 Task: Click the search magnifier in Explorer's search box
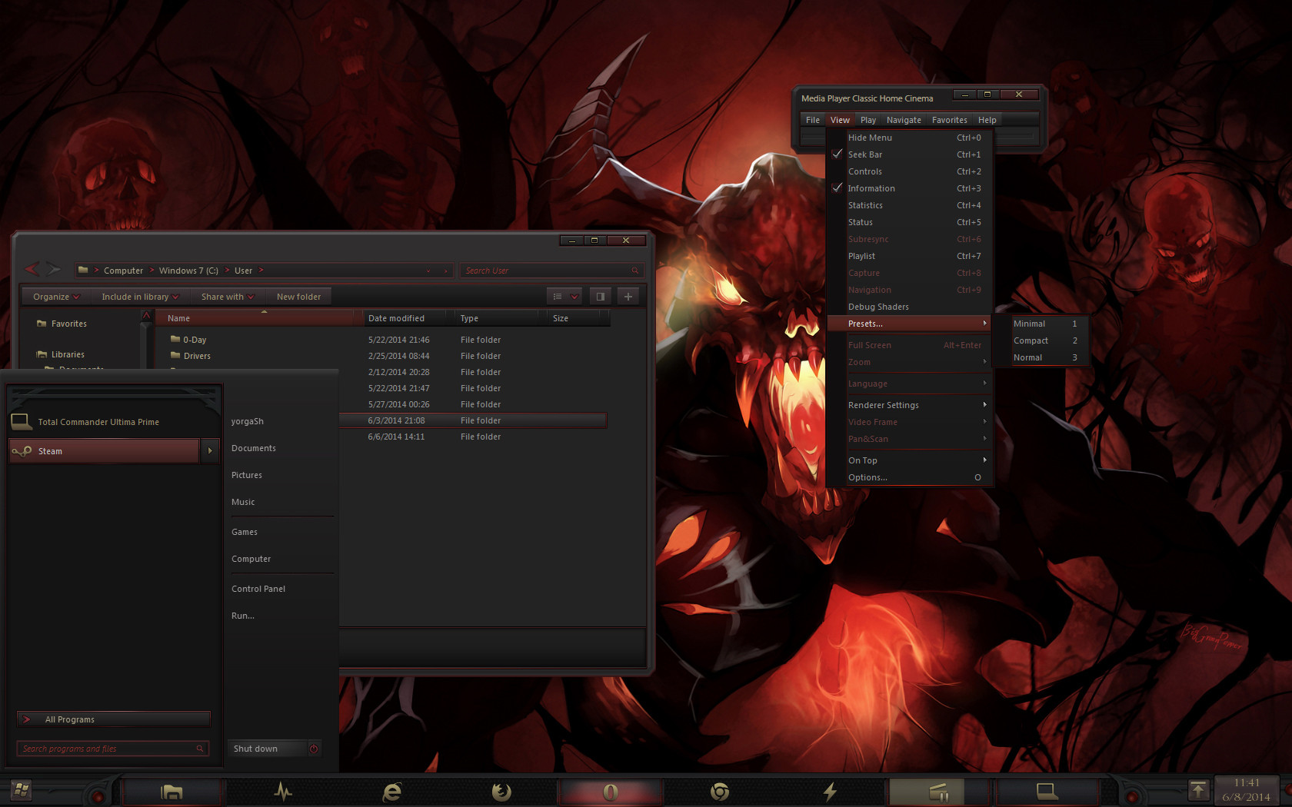634,271
